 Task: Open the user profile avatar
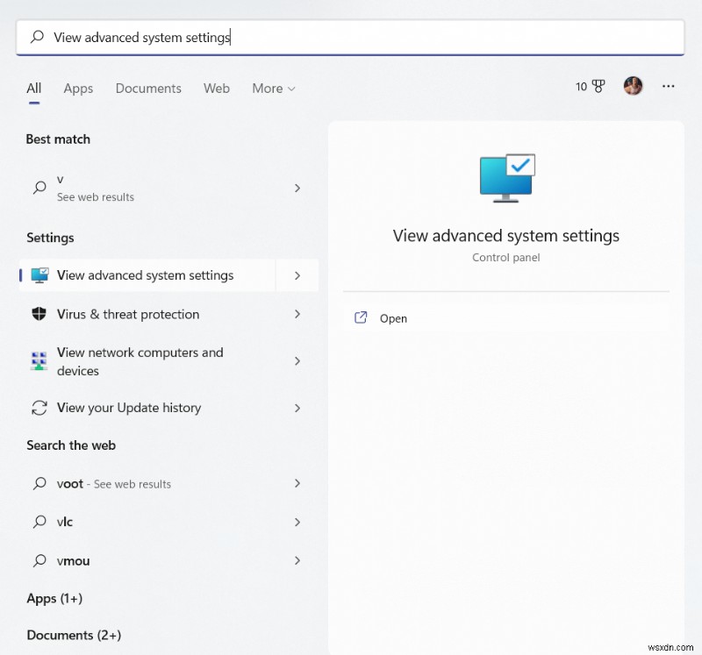click(x=634, y=86)
